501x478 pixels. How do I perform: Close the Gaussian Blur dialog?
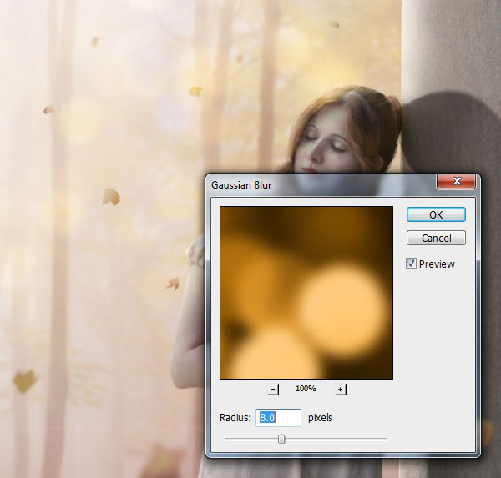(456, 181)
